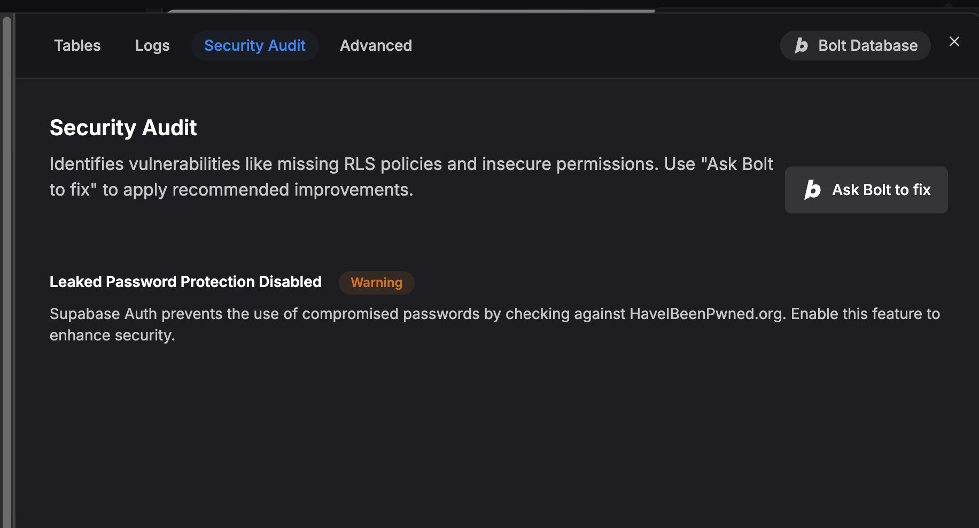The image size is (979, 528).
Task: Click the Bolt Database pill in the header
Action: pos(854,45)
